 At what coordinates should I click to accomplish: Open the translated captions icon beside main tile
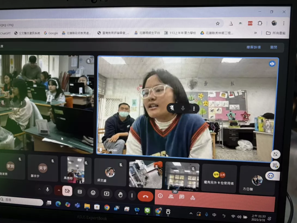tap(275, 154)
